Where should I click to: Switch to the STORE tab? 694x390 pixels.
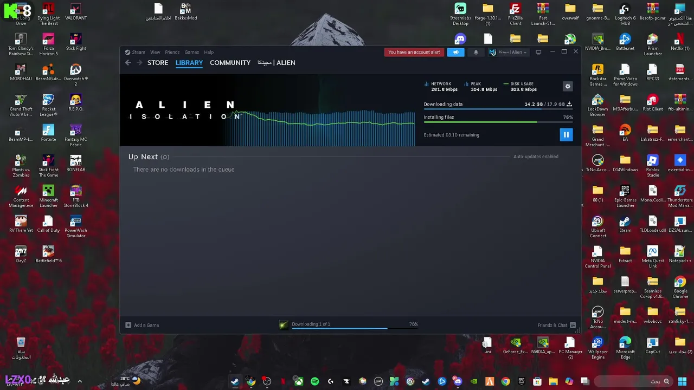click(x=158, y=63)
